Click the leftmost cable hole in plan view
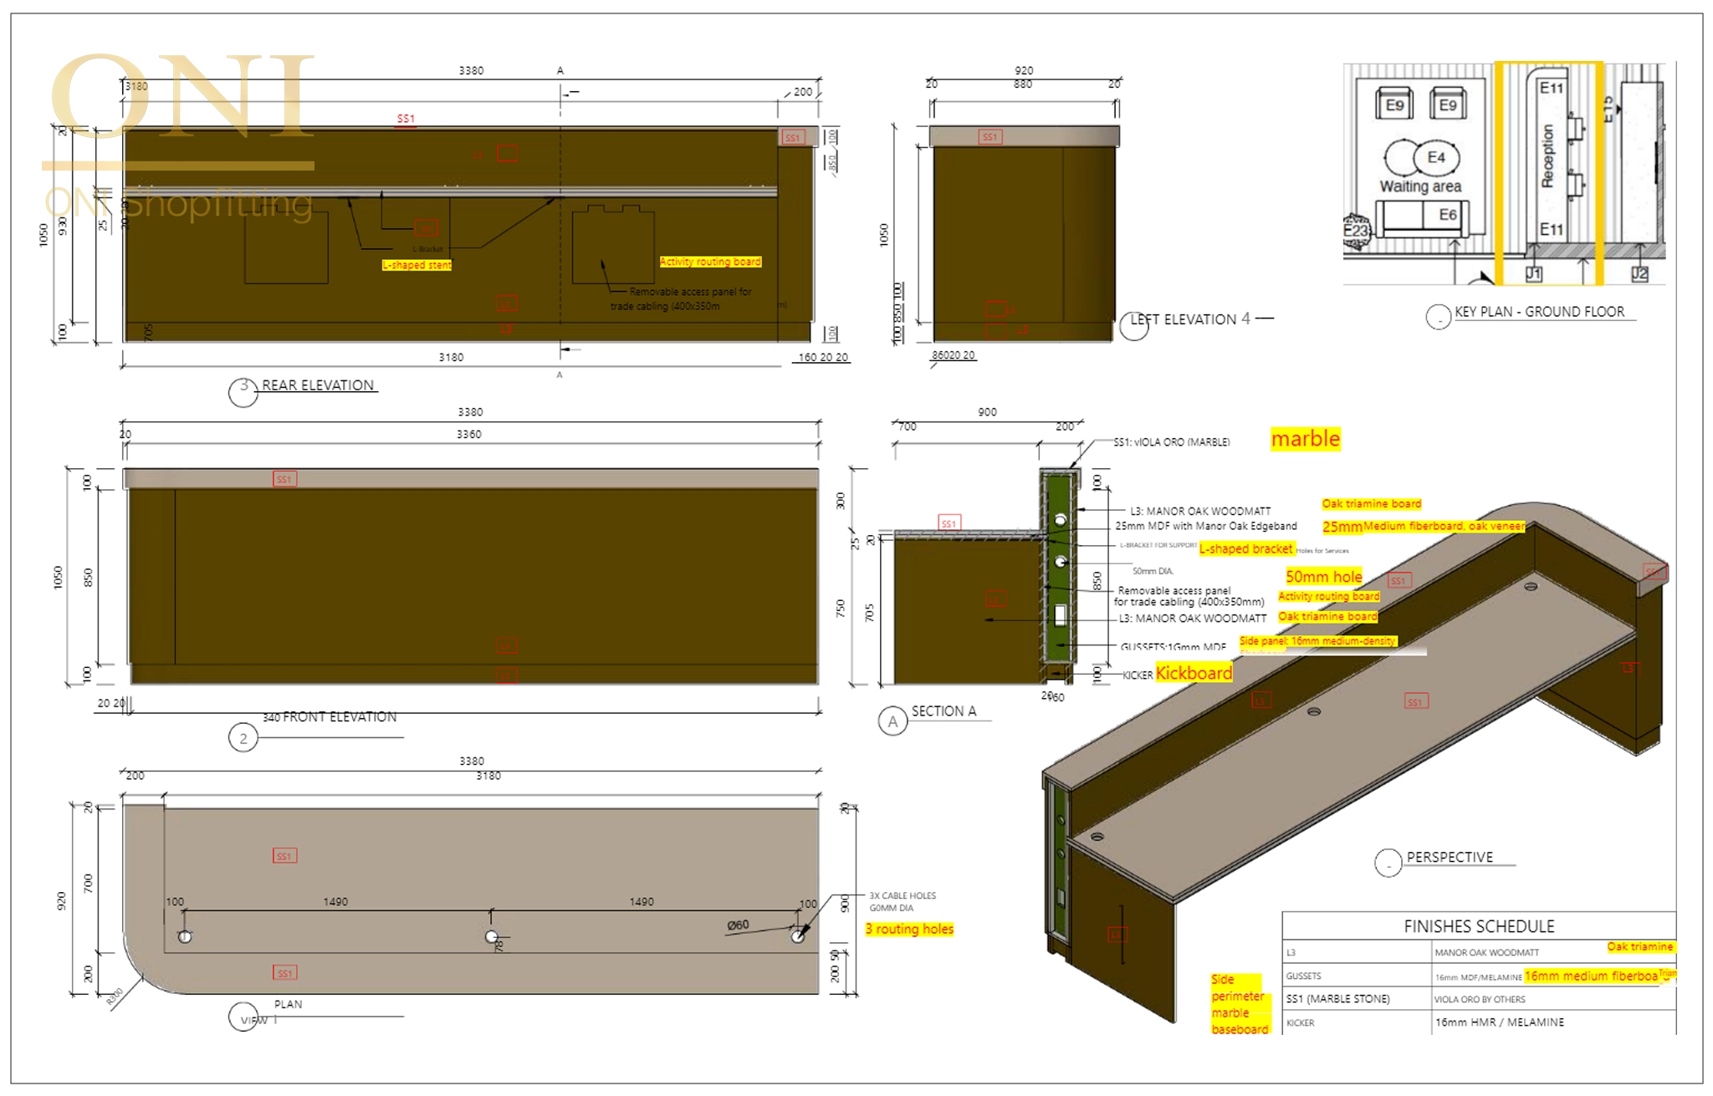 [185, 936]
